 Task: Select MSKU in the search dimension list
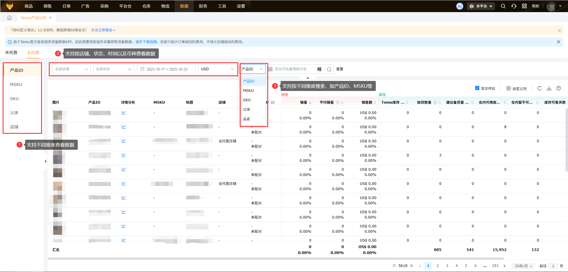click(248, 91)
